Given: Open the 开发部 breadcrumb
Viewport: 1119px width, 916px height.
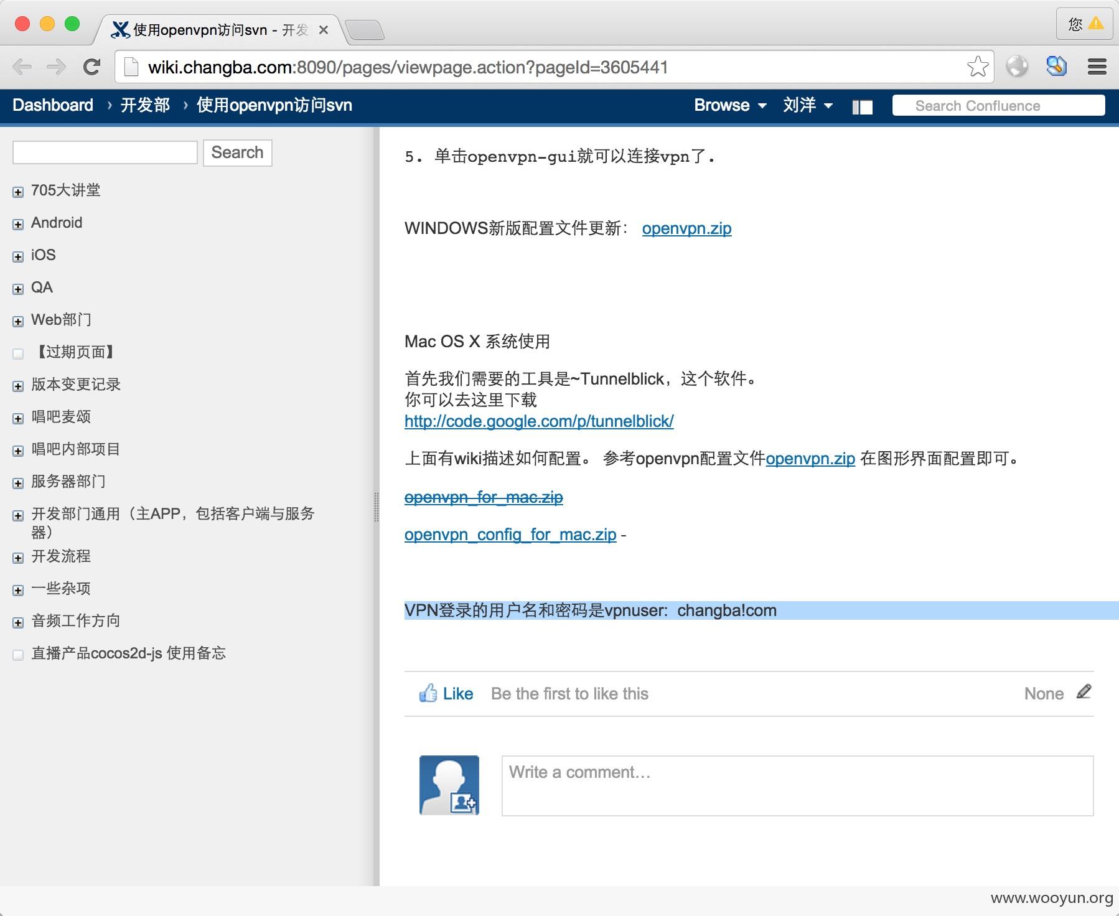Looking at the screenshot, I should click(145, 105).
